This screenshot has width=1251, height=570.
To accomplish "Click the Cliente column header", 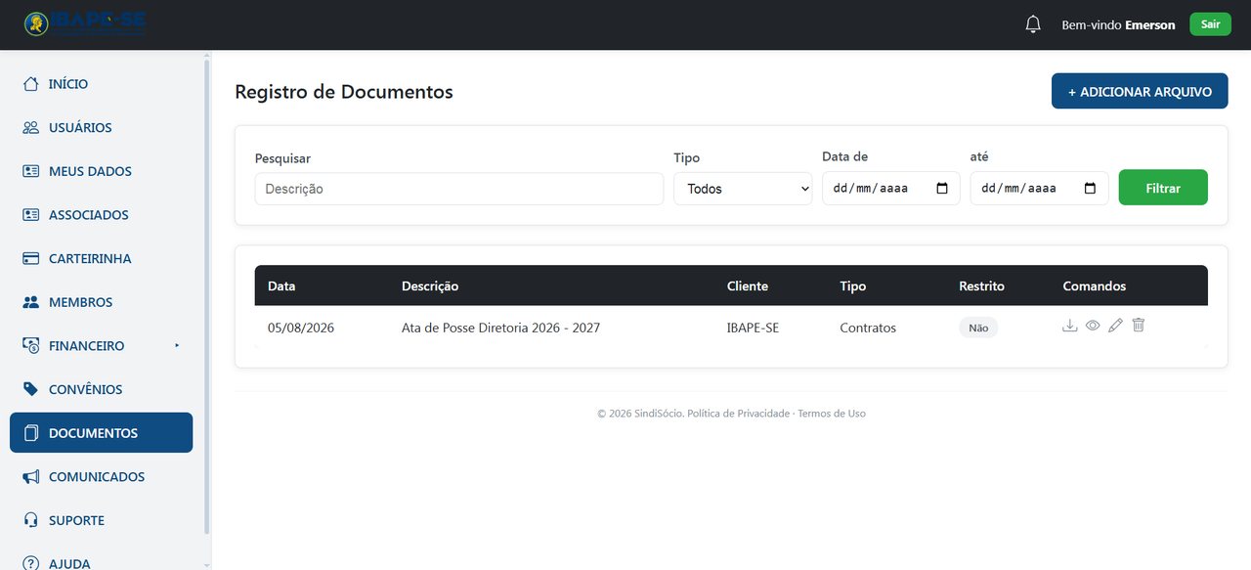I will (x=748, y=286).
